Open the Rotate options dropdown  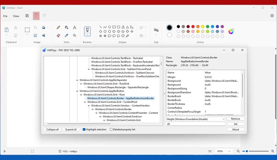point(48,27)
